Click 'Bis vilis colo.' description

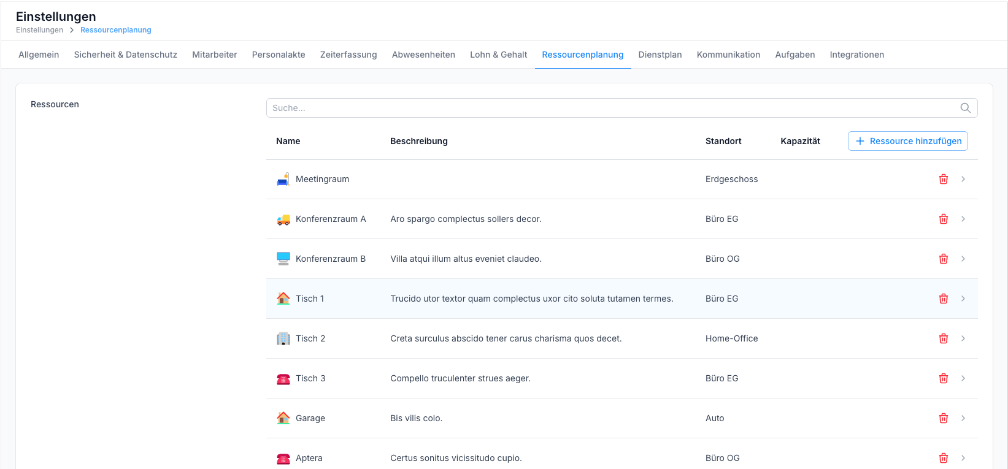point(417,418)
